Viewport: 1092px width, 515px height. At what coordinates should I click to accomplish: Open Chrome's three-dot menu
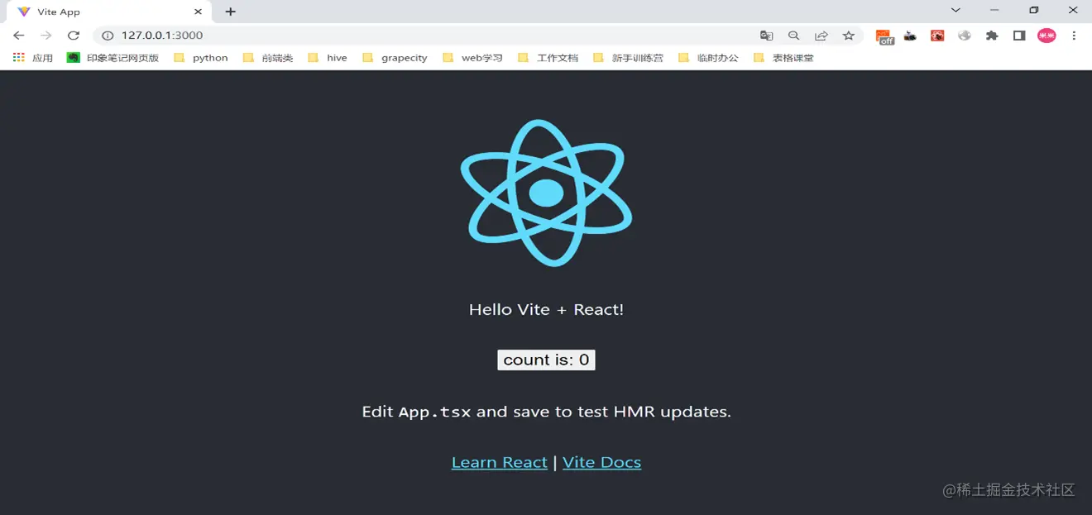(x=1074, y=36)
